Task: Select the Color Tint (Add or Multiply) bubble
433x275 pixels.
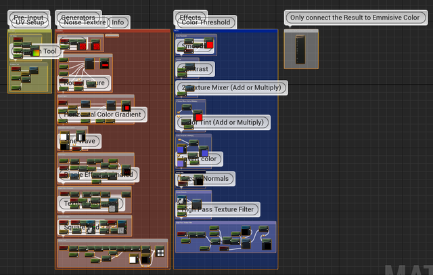Action: coord(223,123)
